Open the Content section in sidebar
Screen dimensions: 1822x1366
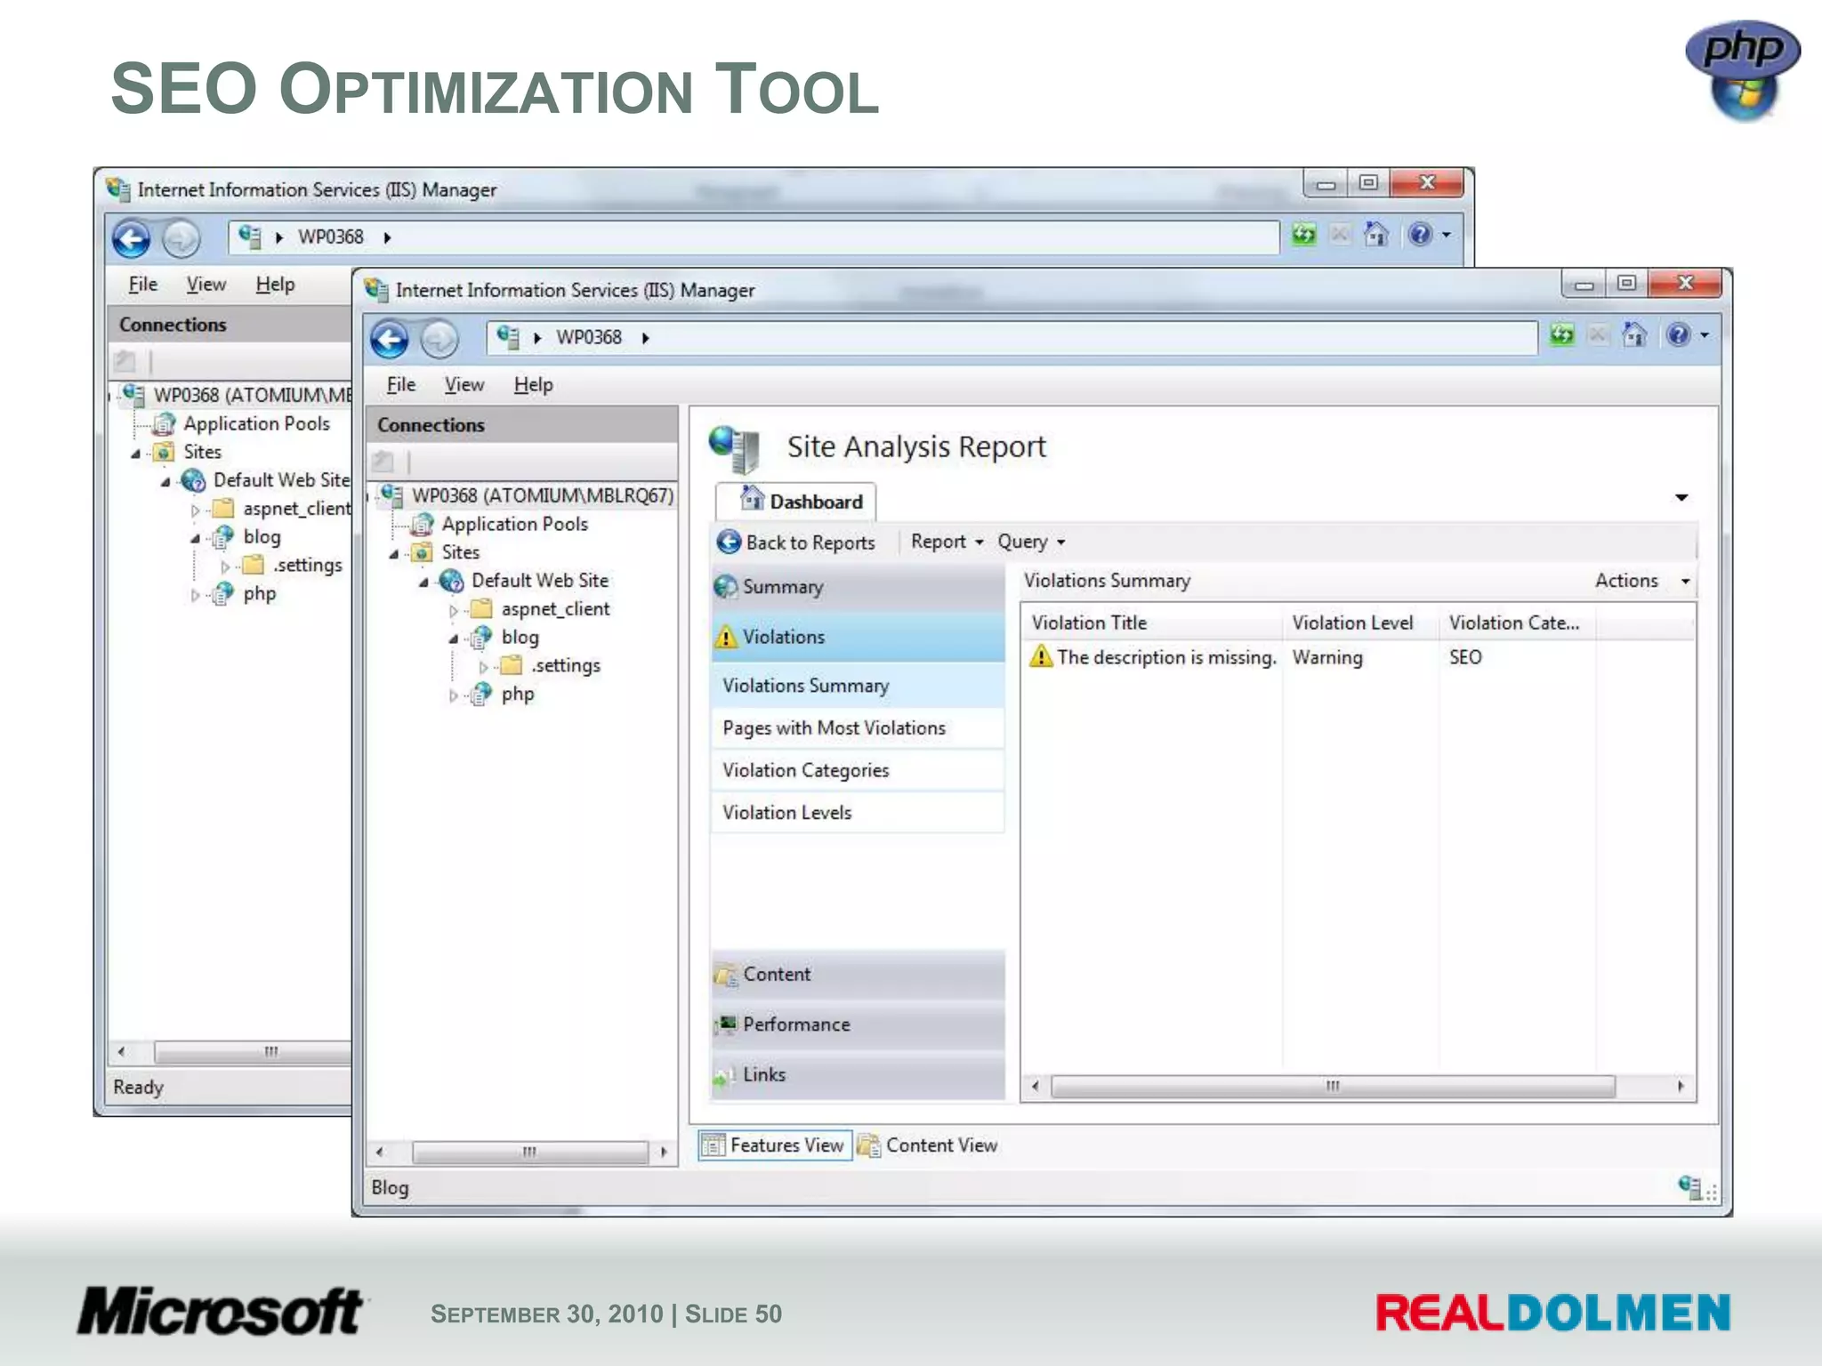[x=858, y=975]
